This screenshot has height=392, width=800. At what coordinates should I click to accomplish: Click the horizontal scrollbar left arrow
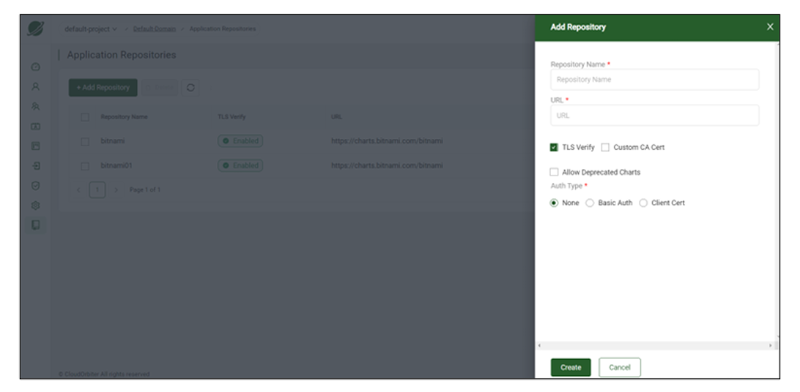(x=539, y=346)
